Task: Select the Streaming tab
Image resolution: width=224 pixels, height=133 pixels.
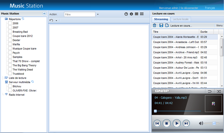Action: coord(161,19)
